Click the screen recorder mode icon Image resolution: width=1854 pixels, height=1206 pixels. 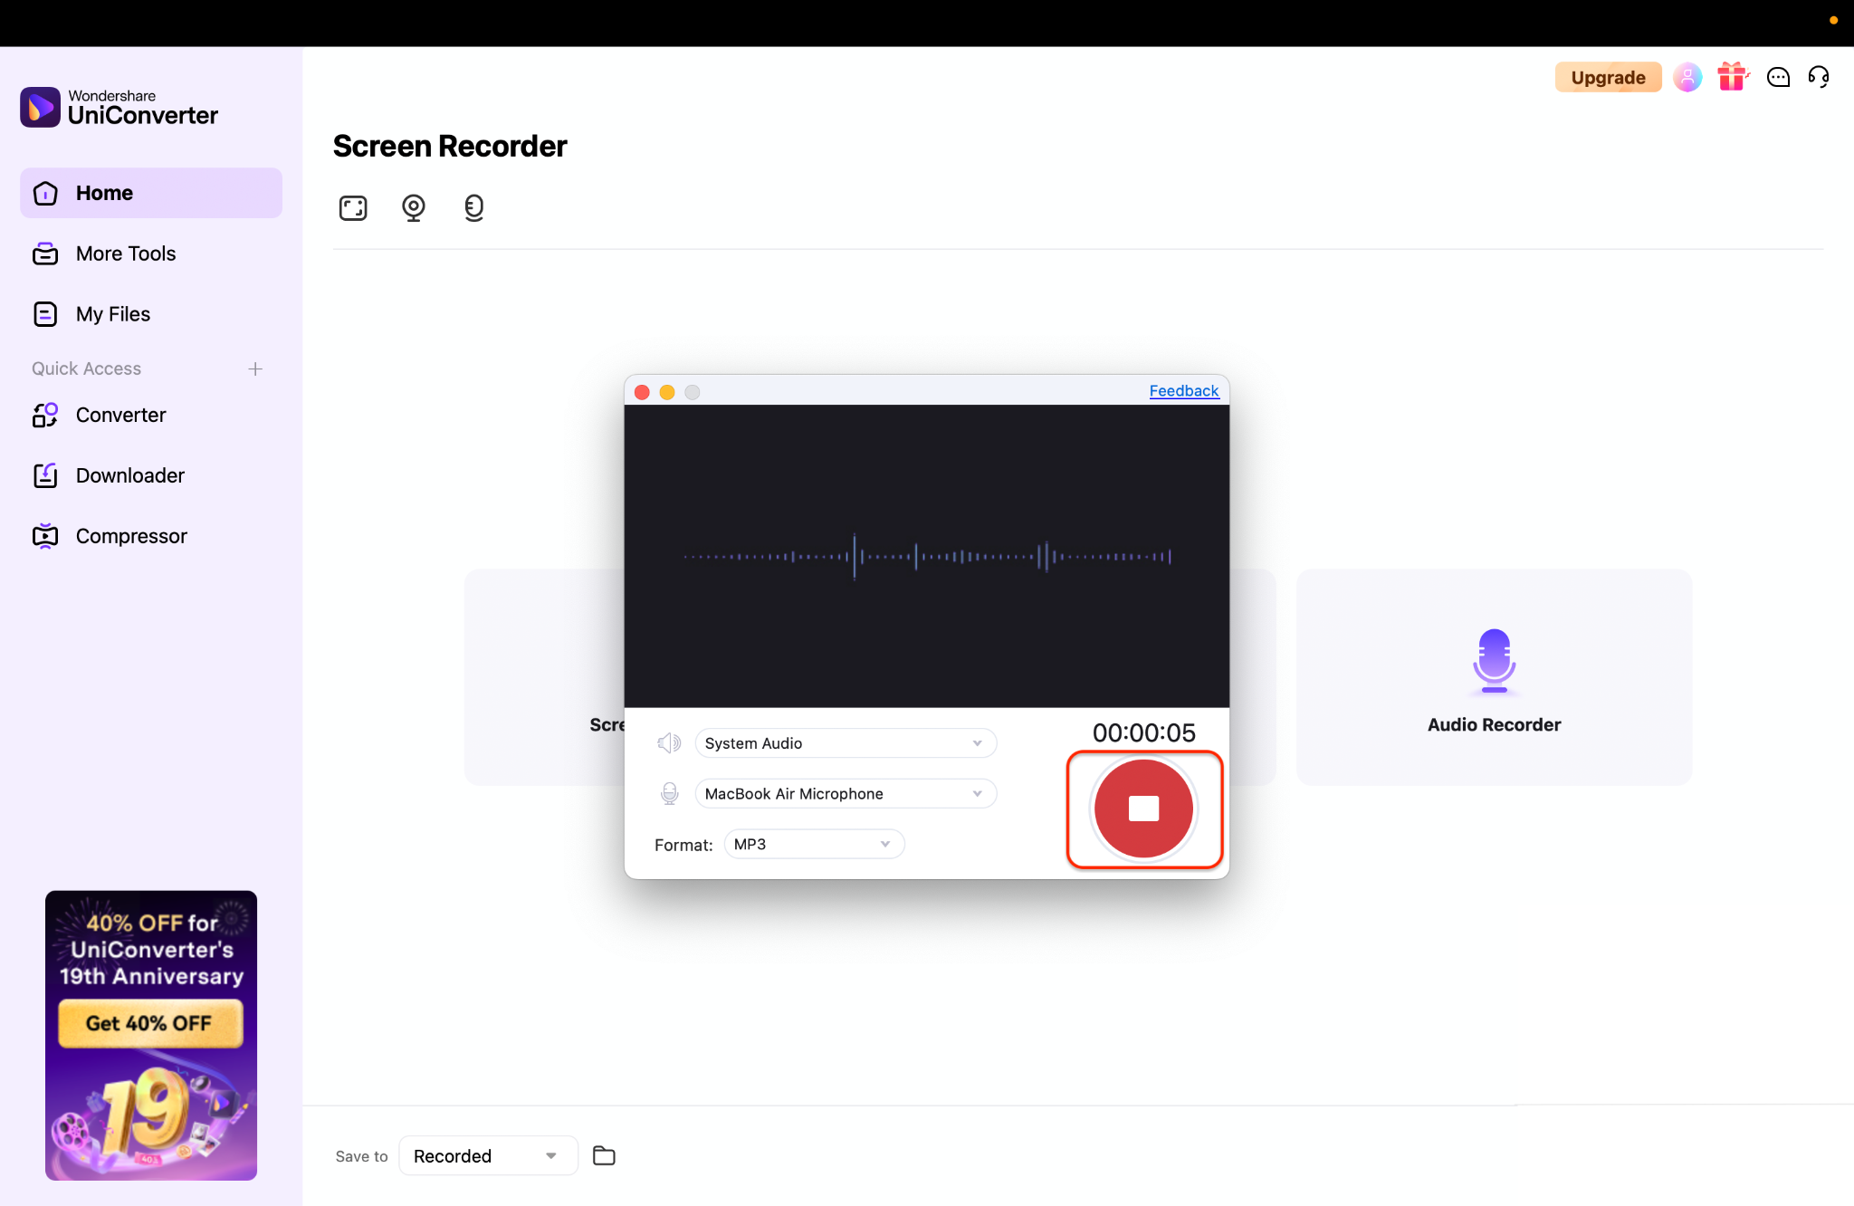click(353, 208)
